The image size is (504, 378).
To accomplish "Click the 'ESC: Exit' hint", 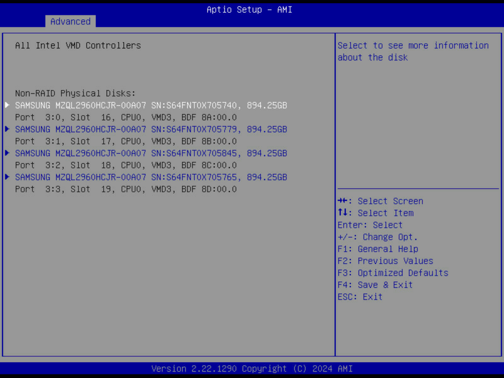I will click(x=360, y=297).
